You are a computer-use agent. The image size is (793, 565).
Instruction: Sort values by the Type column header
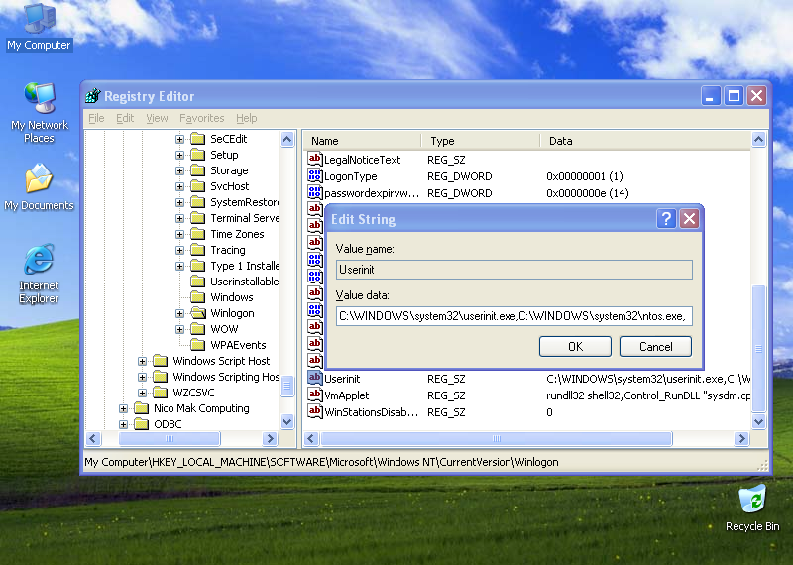[x=481, y=141]
